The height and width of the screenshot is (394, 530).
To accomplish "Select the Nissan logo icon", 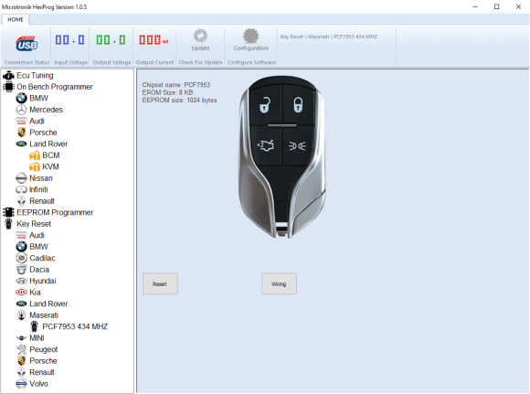I will [21, 178].
